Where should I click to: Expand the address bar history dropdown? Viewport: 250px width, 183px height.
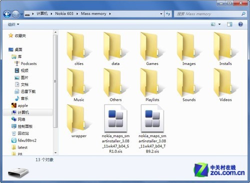[161, 14]
